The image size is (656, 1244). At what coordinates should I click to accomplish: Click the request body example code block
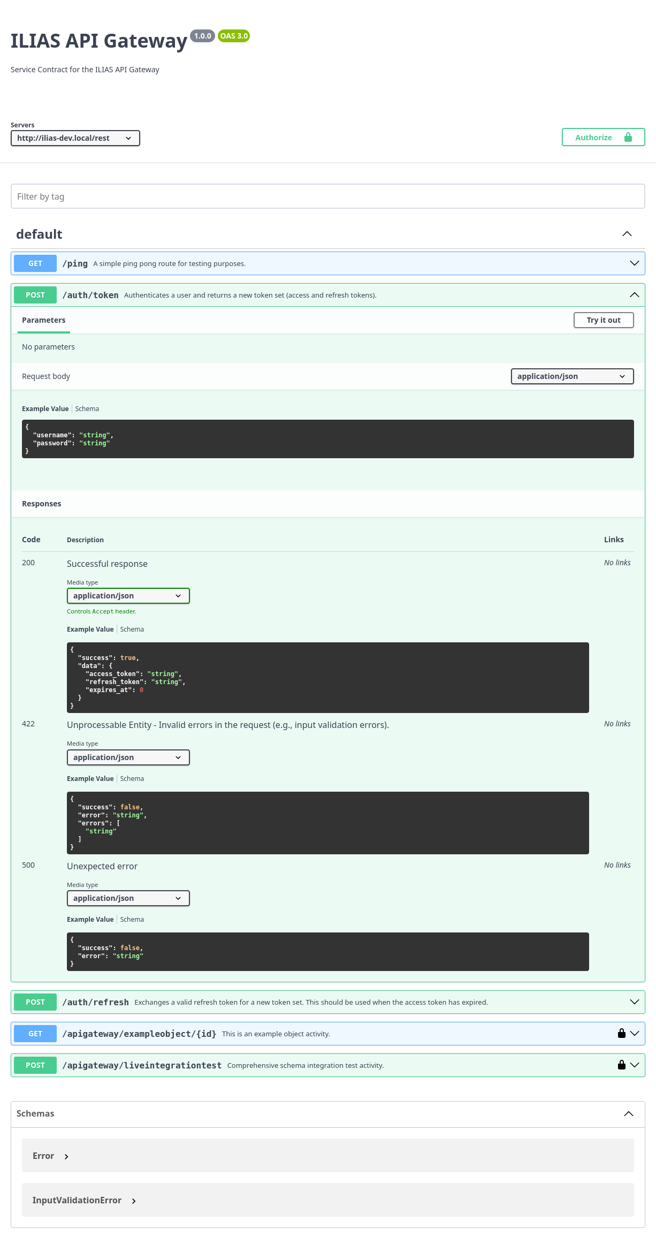coord(328,439)
